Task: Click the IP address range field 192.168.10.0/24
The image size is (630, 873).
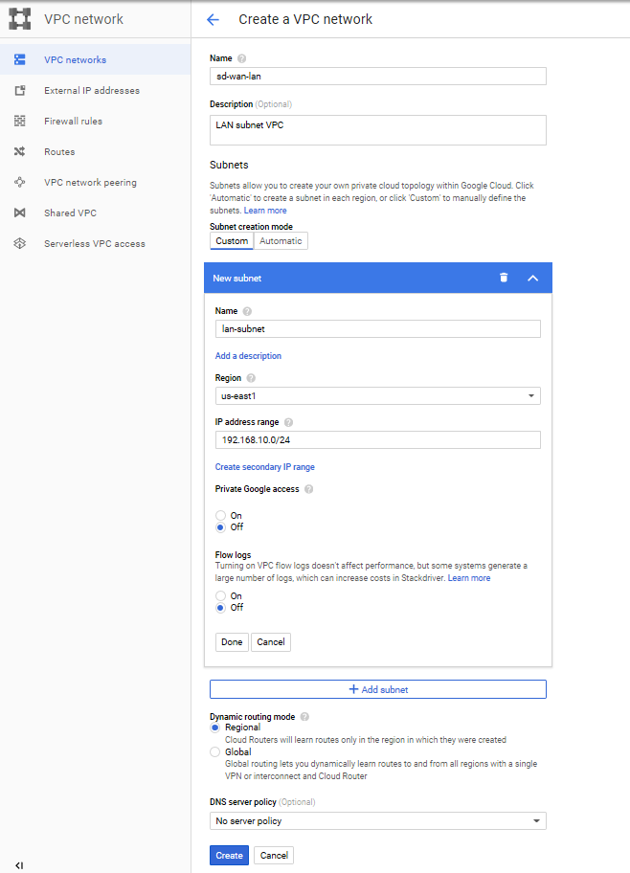Action: pyautogui.click(x=377, y=439)
